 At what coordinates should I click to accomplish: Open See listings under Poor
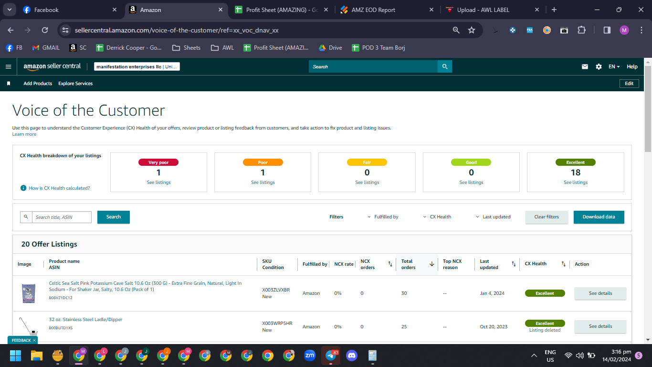point(263,183)
